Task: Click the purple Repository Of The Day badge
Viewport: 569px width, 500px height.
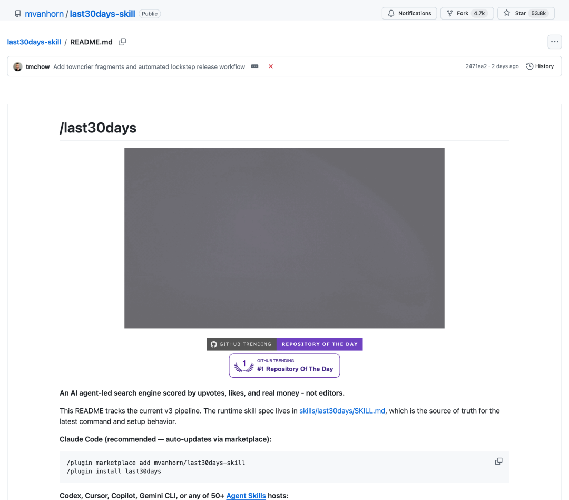Action: pos(320,344)
